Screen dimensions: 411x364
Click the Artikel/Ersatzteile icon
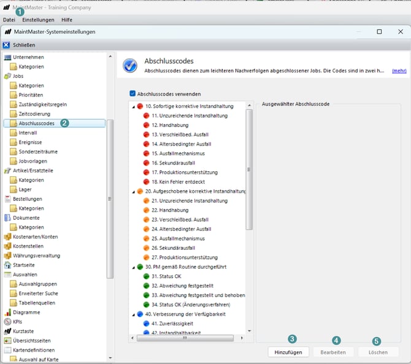(x=7, y=171)
